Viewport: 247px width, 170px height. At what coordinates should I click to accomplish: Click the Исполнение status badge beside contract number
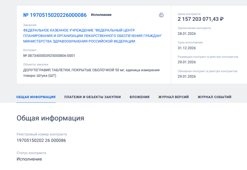[101, 15]
